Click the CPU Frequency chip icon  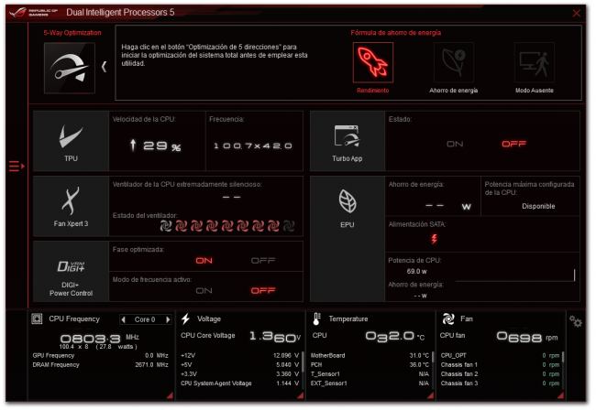[x=37, y=318]
